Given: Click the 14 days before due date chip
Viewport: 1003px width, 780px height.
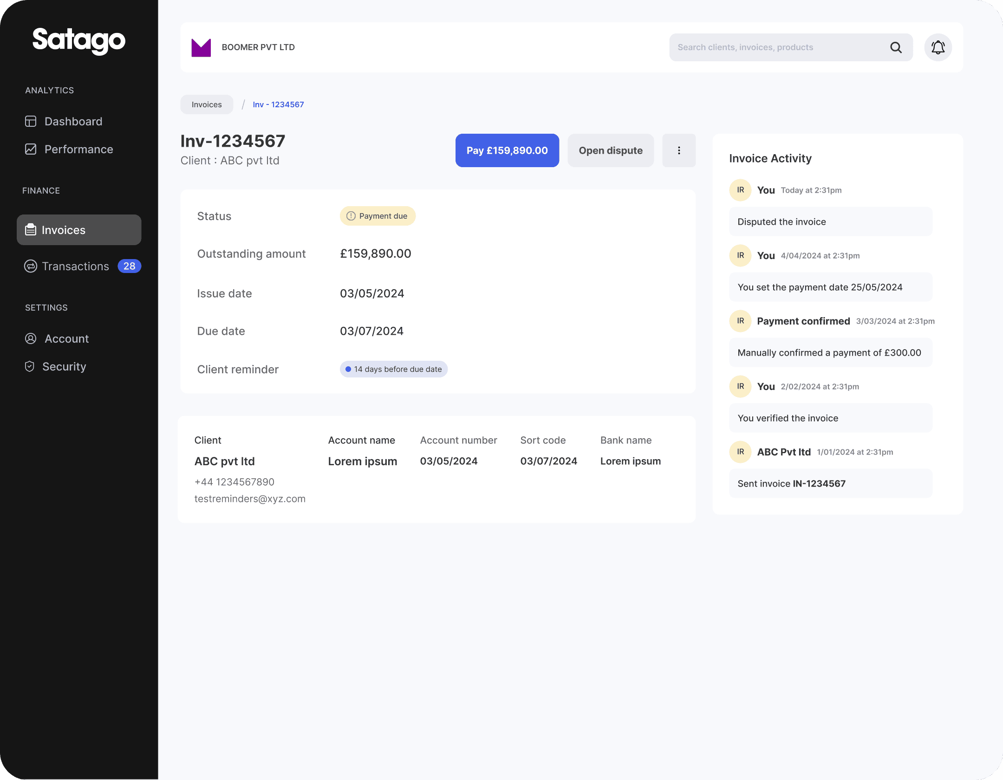Looking at the screenshot, I should click(x=393, y=370).
